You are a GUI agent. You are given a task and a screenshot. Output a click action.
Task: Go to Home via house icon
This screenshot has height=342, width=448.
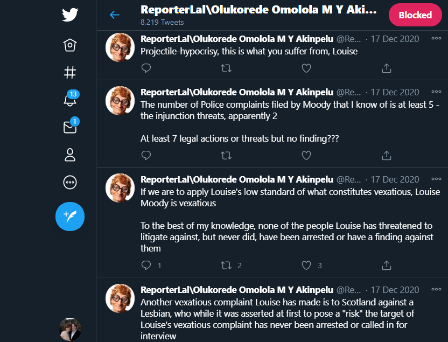click(70, 45)
